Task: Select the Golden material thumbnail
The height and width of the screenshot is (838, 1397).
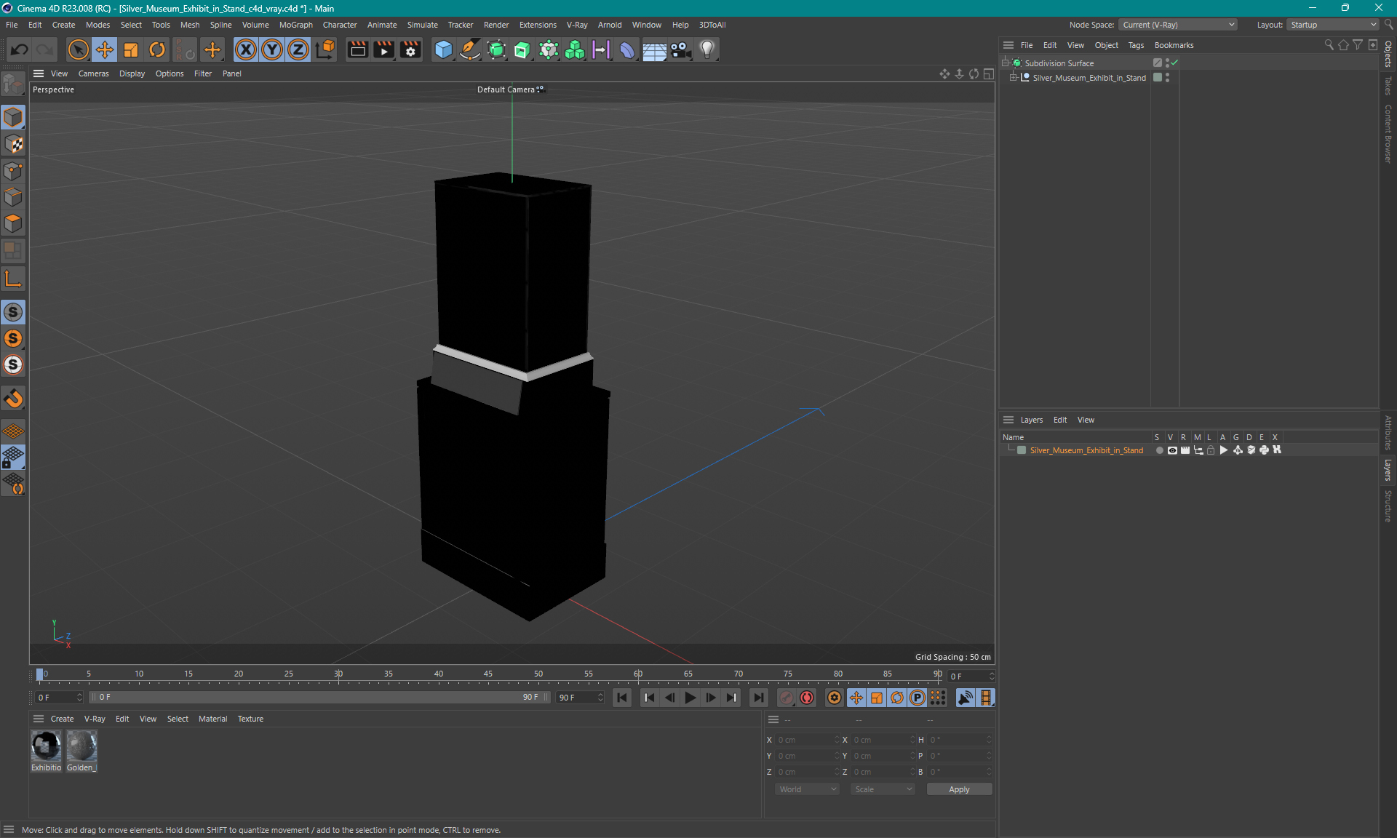Action: [x=81, y=746]
